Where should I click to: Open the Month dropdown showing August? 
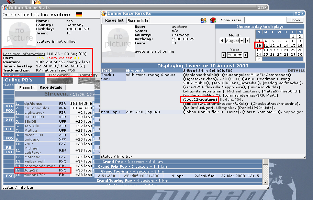[235, 41]
